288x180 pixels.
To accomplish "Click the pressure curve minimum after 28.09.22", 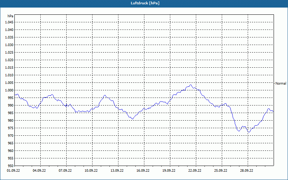I will point(249,132).
